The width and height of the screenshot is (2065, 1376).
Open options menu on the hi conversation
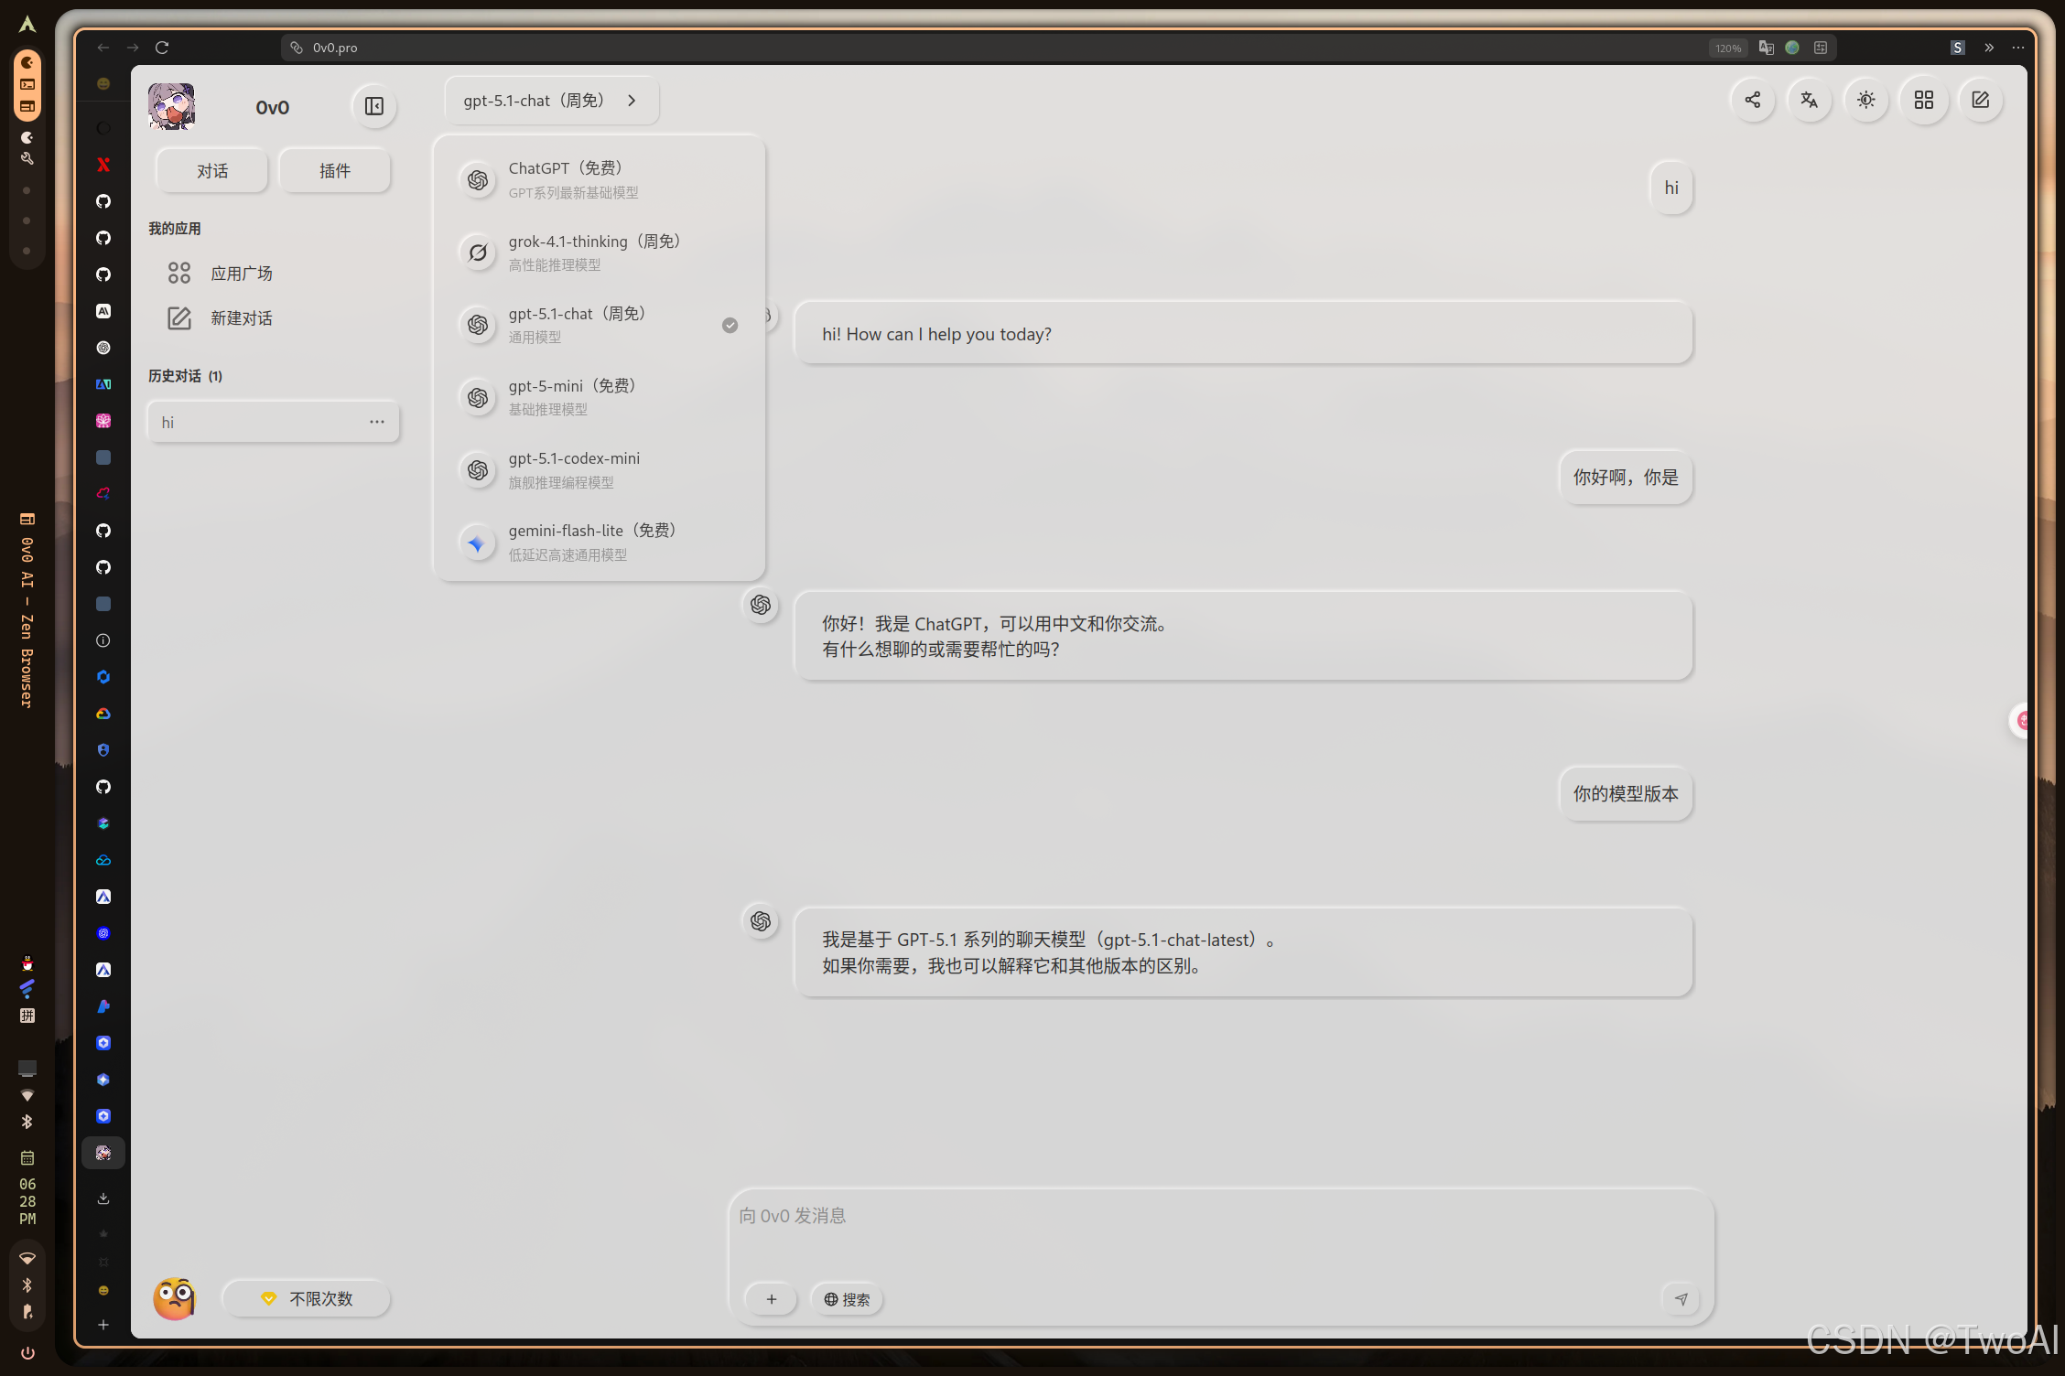pyautogui.click(x=376, y=422)
